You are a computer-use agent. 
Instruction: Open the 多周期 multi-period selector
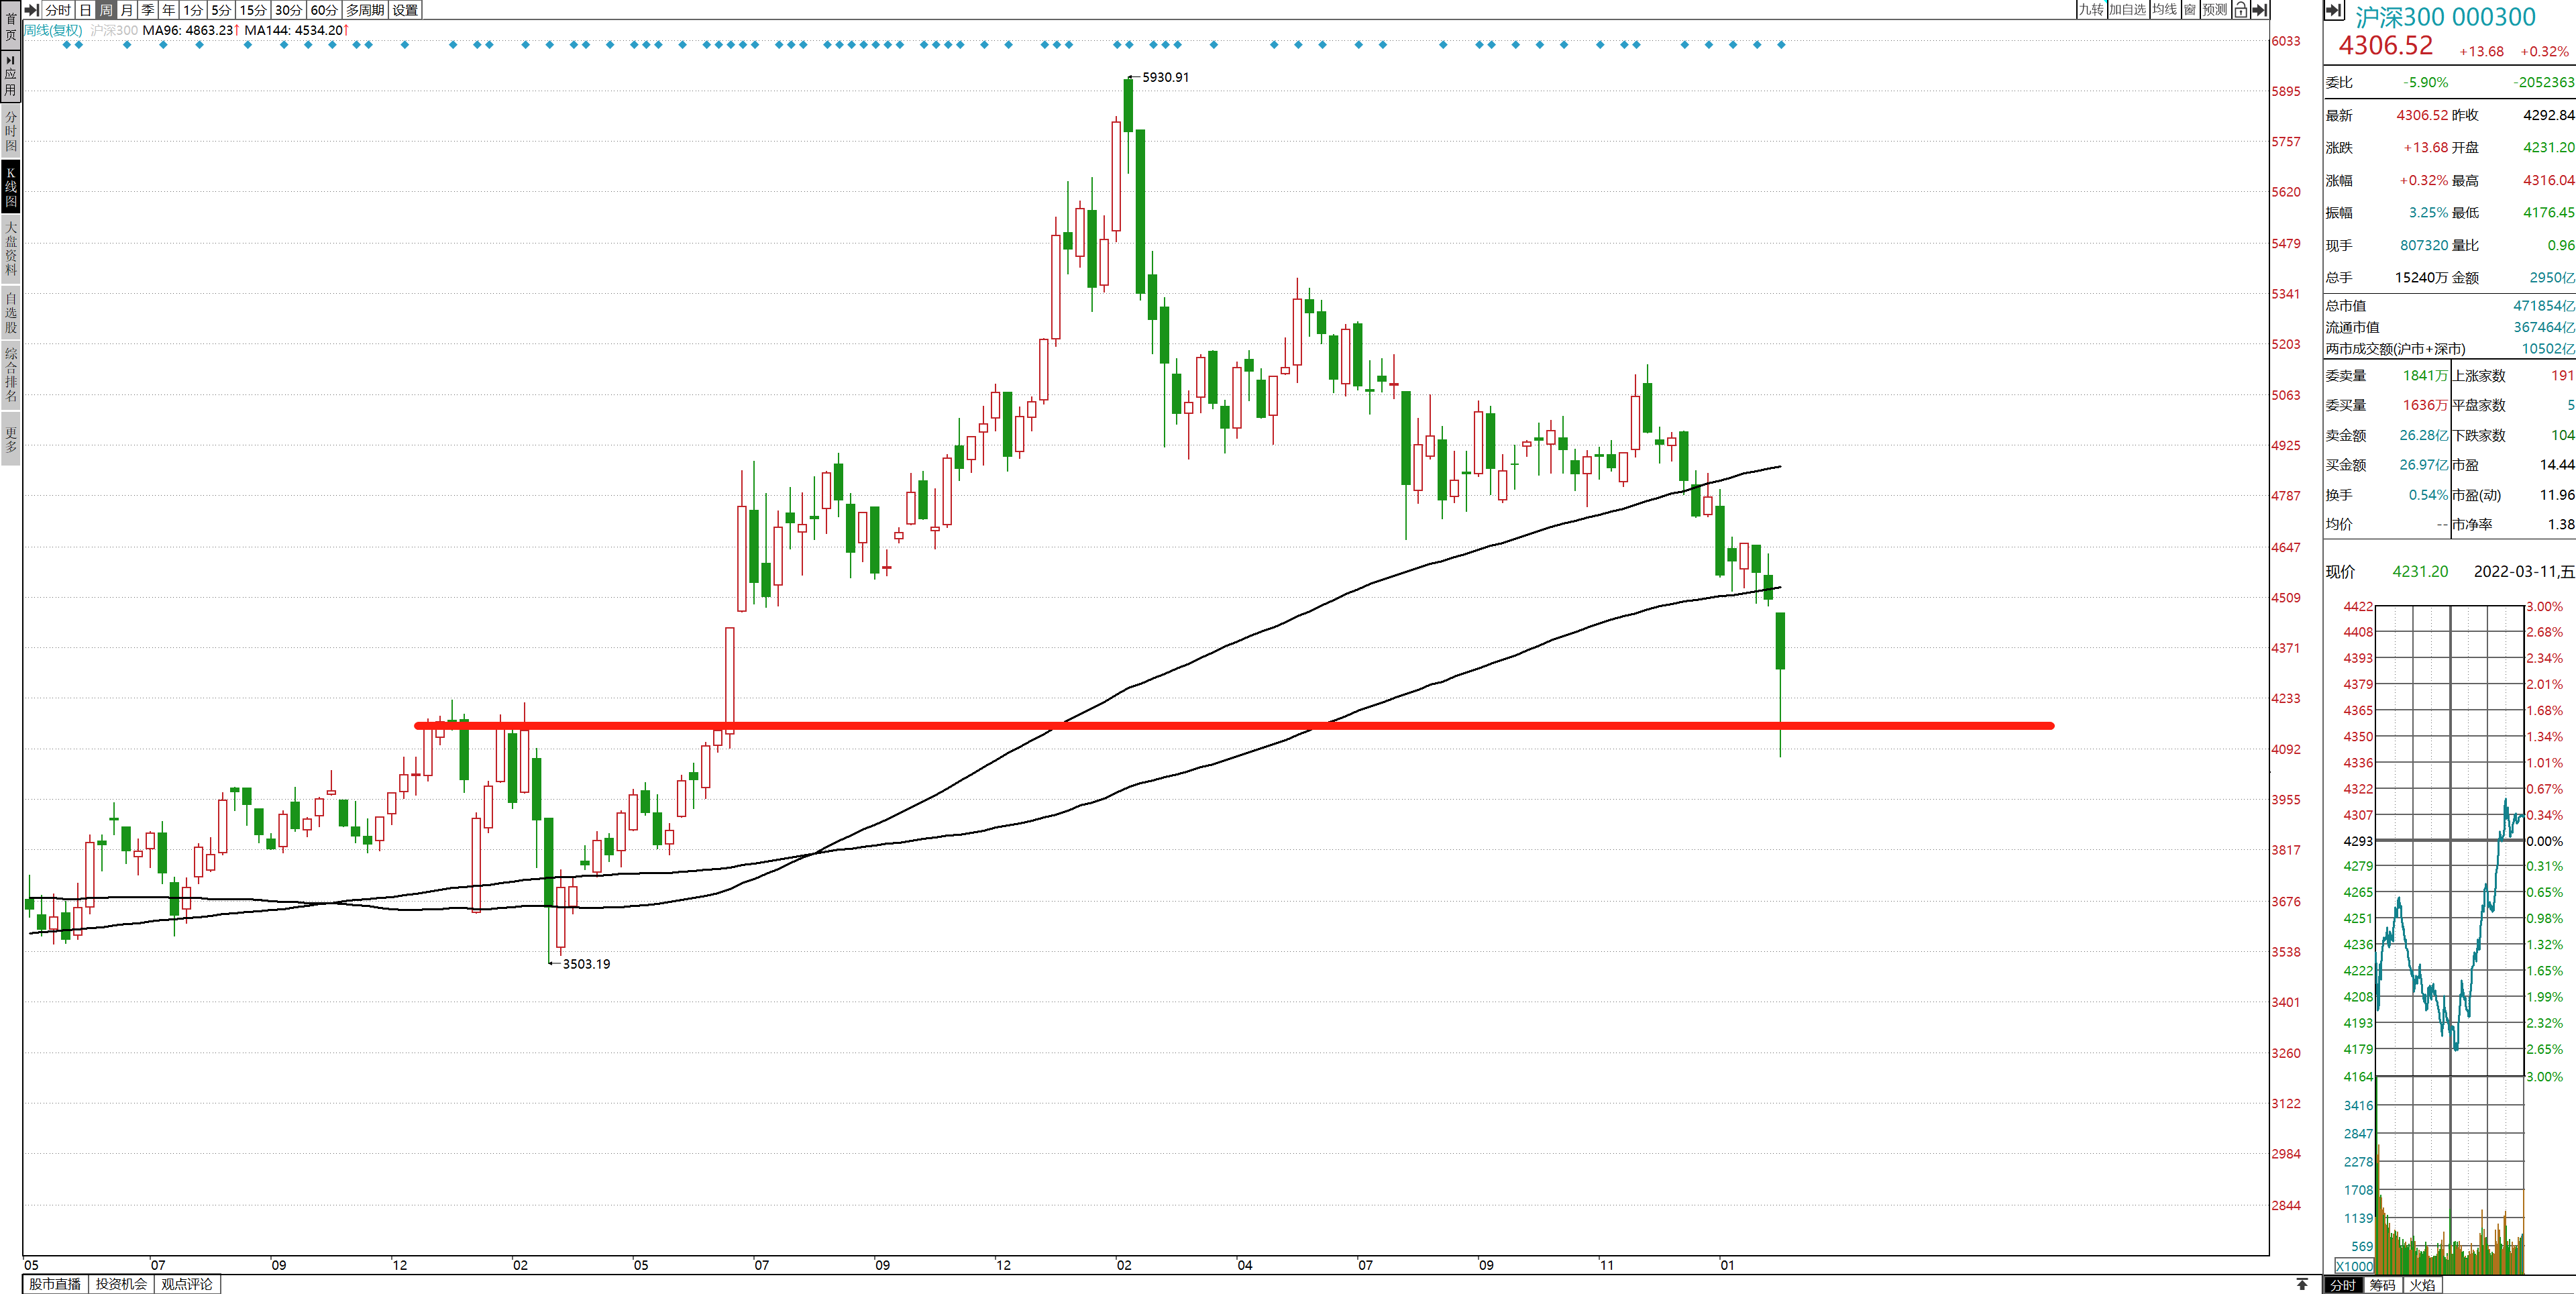tap(365, 10)
